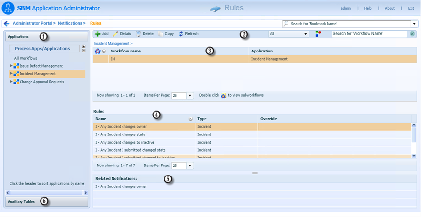421x217 pixels.
Task: Expand the Issue Defect Management tree node
Action: pos(11,66)
